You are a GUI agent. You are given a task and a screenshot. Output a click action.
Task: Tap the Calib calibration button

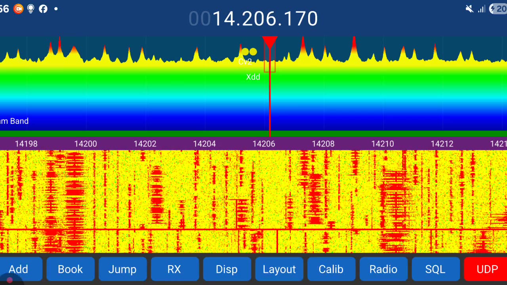(x=331, y=269)
